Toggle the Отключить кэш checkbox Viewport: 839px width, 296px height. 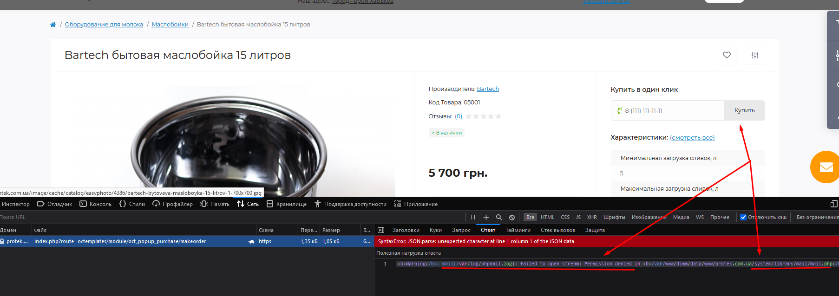[x=743, y=217]
